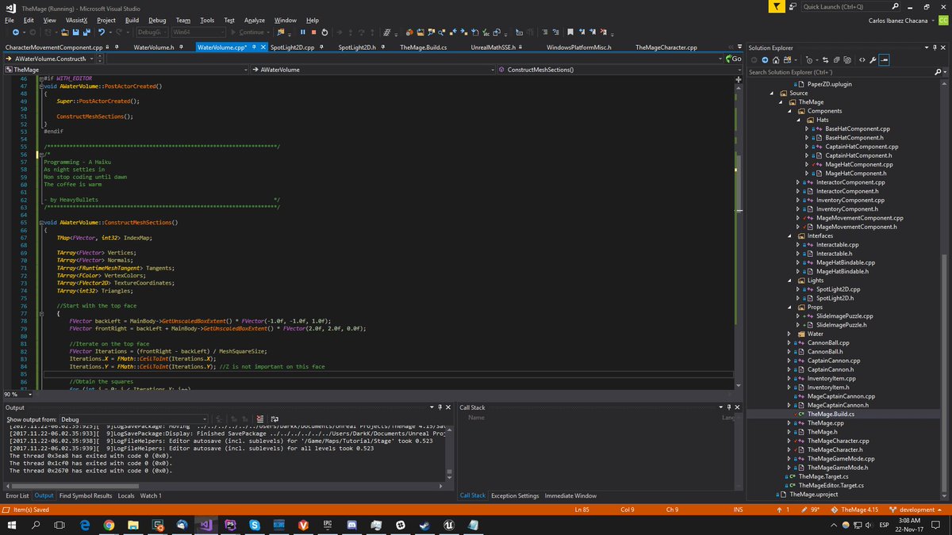This screenshot has height=535, width=952.
Task: Click View Code icon in Solution Explorer
Action: (x=862, y=59)
